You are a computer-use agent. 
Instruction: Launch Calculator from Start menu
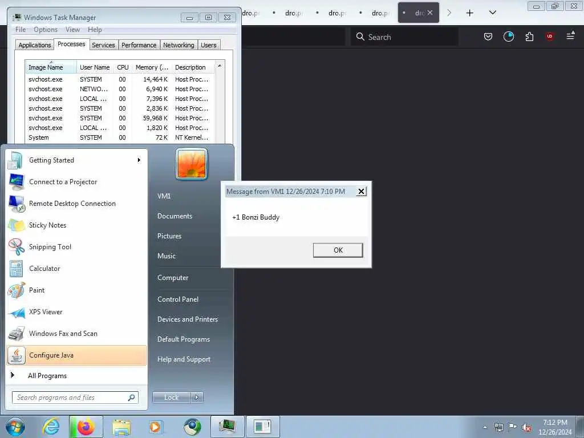point(76,269)
